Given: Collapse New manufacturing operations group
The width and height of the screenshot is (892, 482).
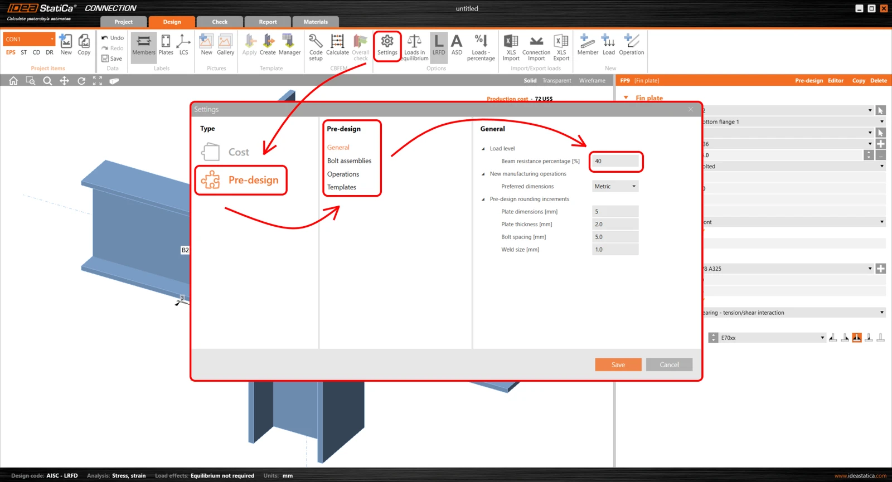Looking at the screenshot, I should tap(483, 174).
